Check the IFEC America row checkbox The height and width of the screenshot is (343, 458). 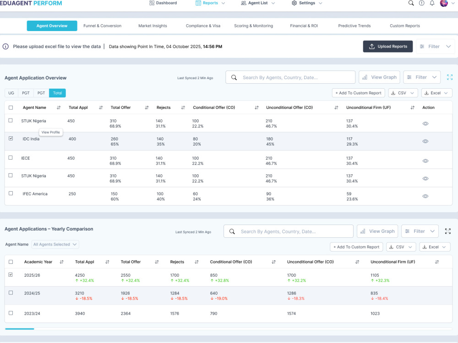coord(11,193)
